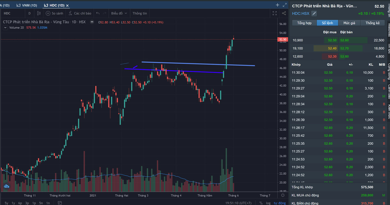Click the pencil edit icon beside HDC:HSX
The width and height of the screenshot is (390, 205).
tap(314, 13)
